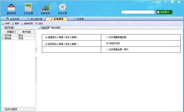Enable 允许查看金额、单价 checkbox
184x112 pixels.
point(107,49)
